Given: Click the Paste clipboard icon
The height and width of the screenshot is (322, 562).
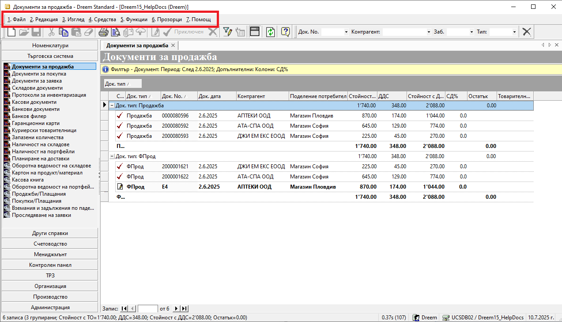Looking at the screenshot, I should coord(76,32).
